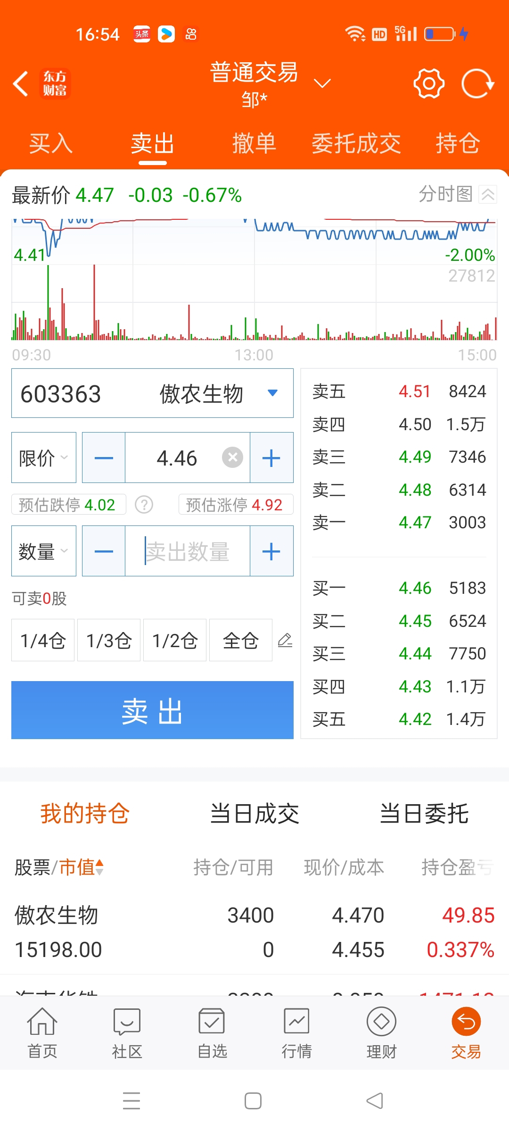509x1132 pixels.
Task: Open the 委托成交 tab
Action: coord(356,143)
